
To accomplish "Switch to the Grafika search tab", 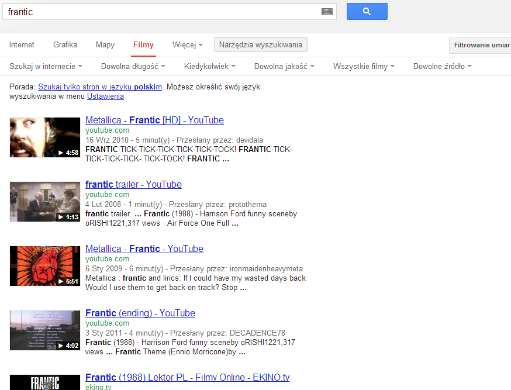I will 65,44.
